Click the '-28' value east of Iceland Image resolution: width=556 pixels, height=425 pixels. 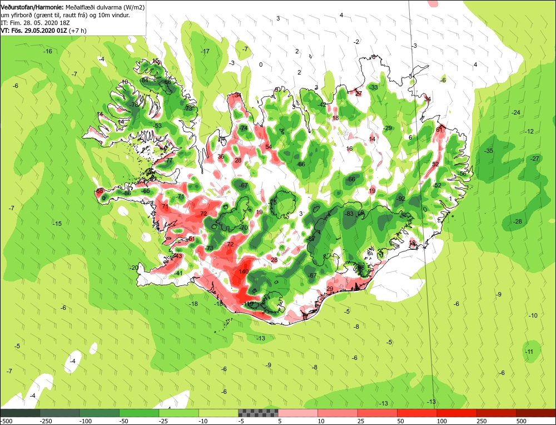coord(518,221)
